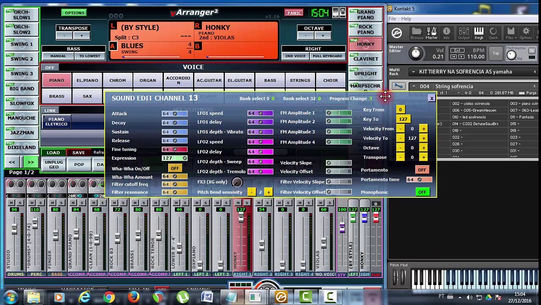This screenshot has width=541, height=305.
Task: Close the Sound Edit Channel 13 dialog
Action: pyautogui.click(x=431, y=98)
